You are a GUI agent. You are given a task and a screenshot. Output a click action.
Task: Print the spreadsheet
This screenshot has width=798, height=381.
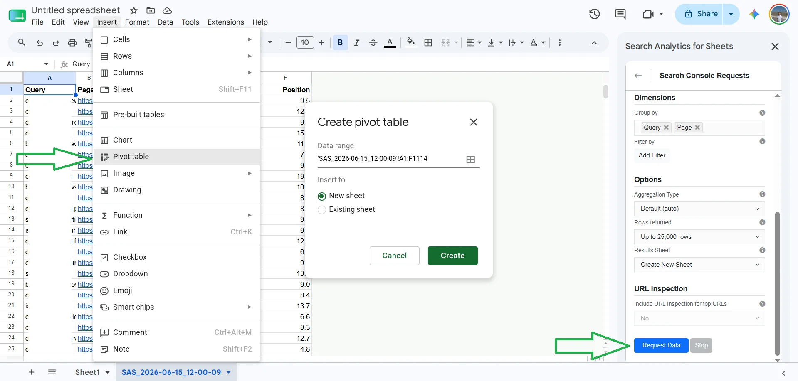click(x=72, y=42)
